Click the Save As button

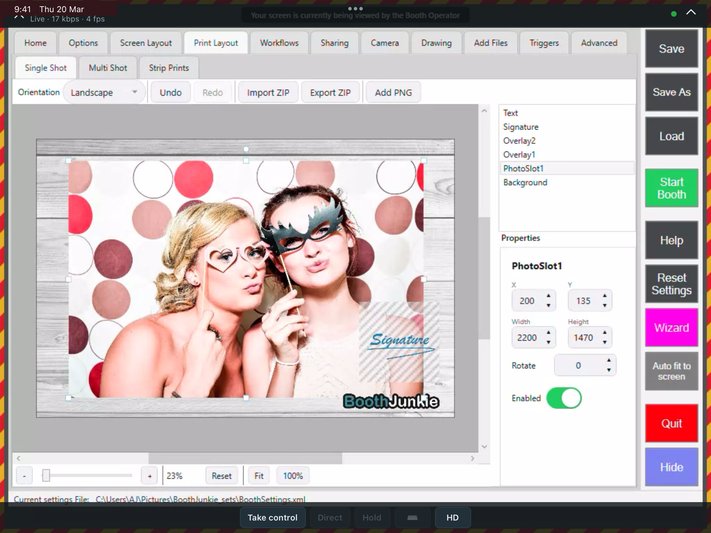coord(671,92)
